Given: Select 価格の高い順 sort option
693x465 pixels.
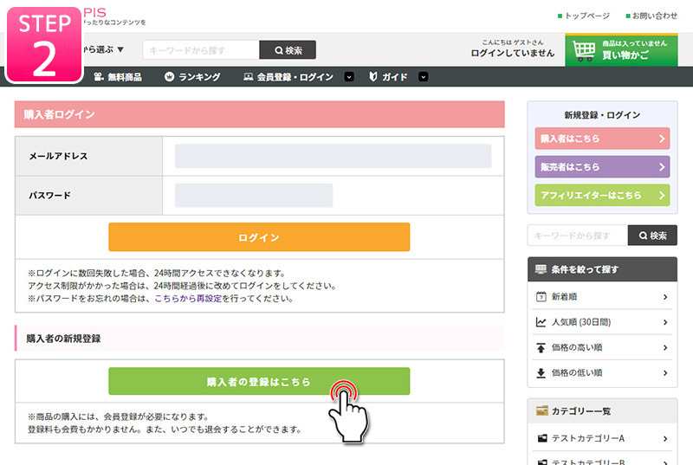Looking at the screenshot, I should click(602, 347).
